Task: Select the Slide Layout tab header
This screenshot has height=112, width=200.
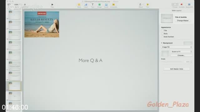Action: (x=177, y=11)
